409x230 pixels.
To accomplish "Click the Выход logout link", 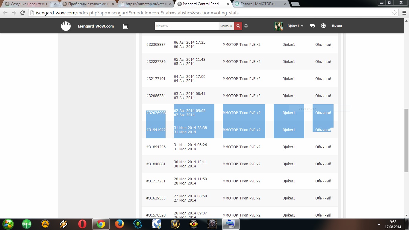I will click(337, 26).
